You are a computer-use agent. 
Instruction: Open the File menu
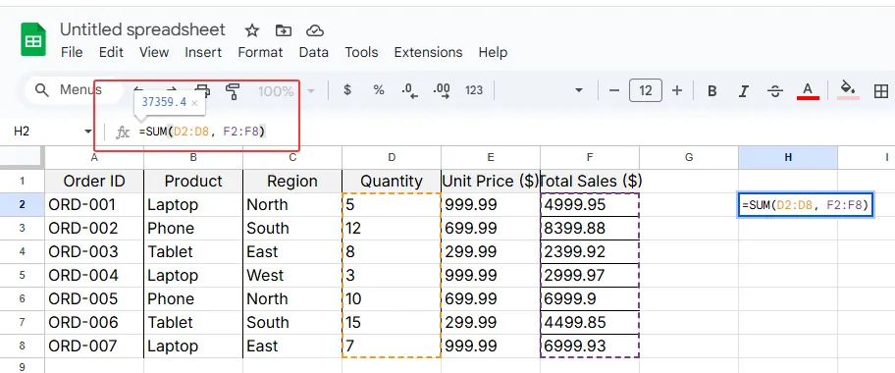(72, 53)
